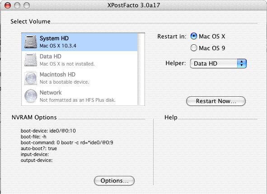This screenshot has height=194, width=267.
Task: Choose the Macintosh HD list entry
Action: (80, 78)
